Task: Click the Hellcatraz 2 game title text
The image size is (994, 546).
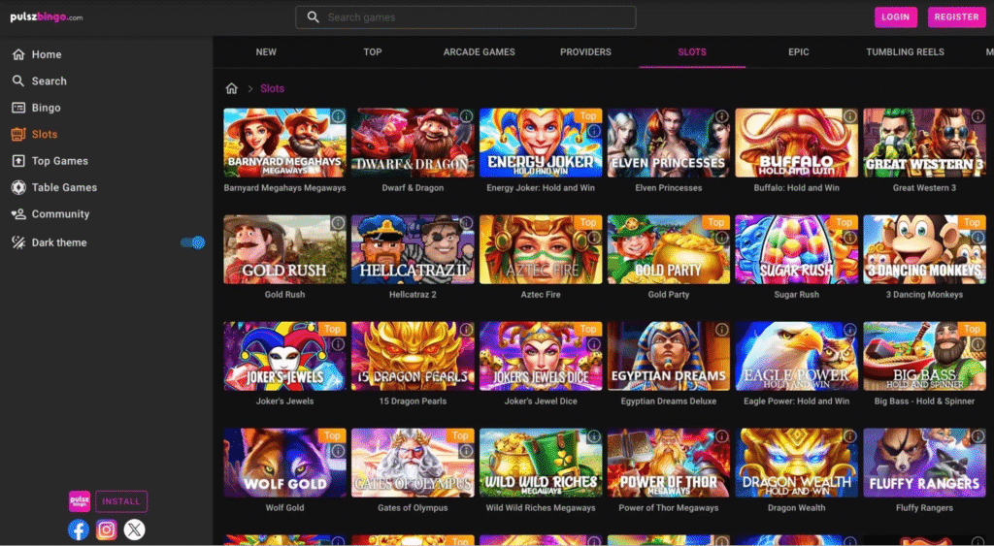Action: tap(413, 295)
